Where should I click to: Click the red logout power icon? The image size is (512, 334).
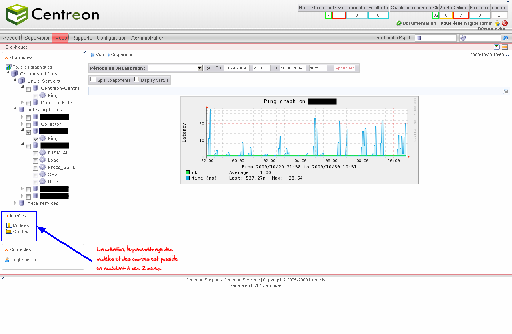click(504, 24)
